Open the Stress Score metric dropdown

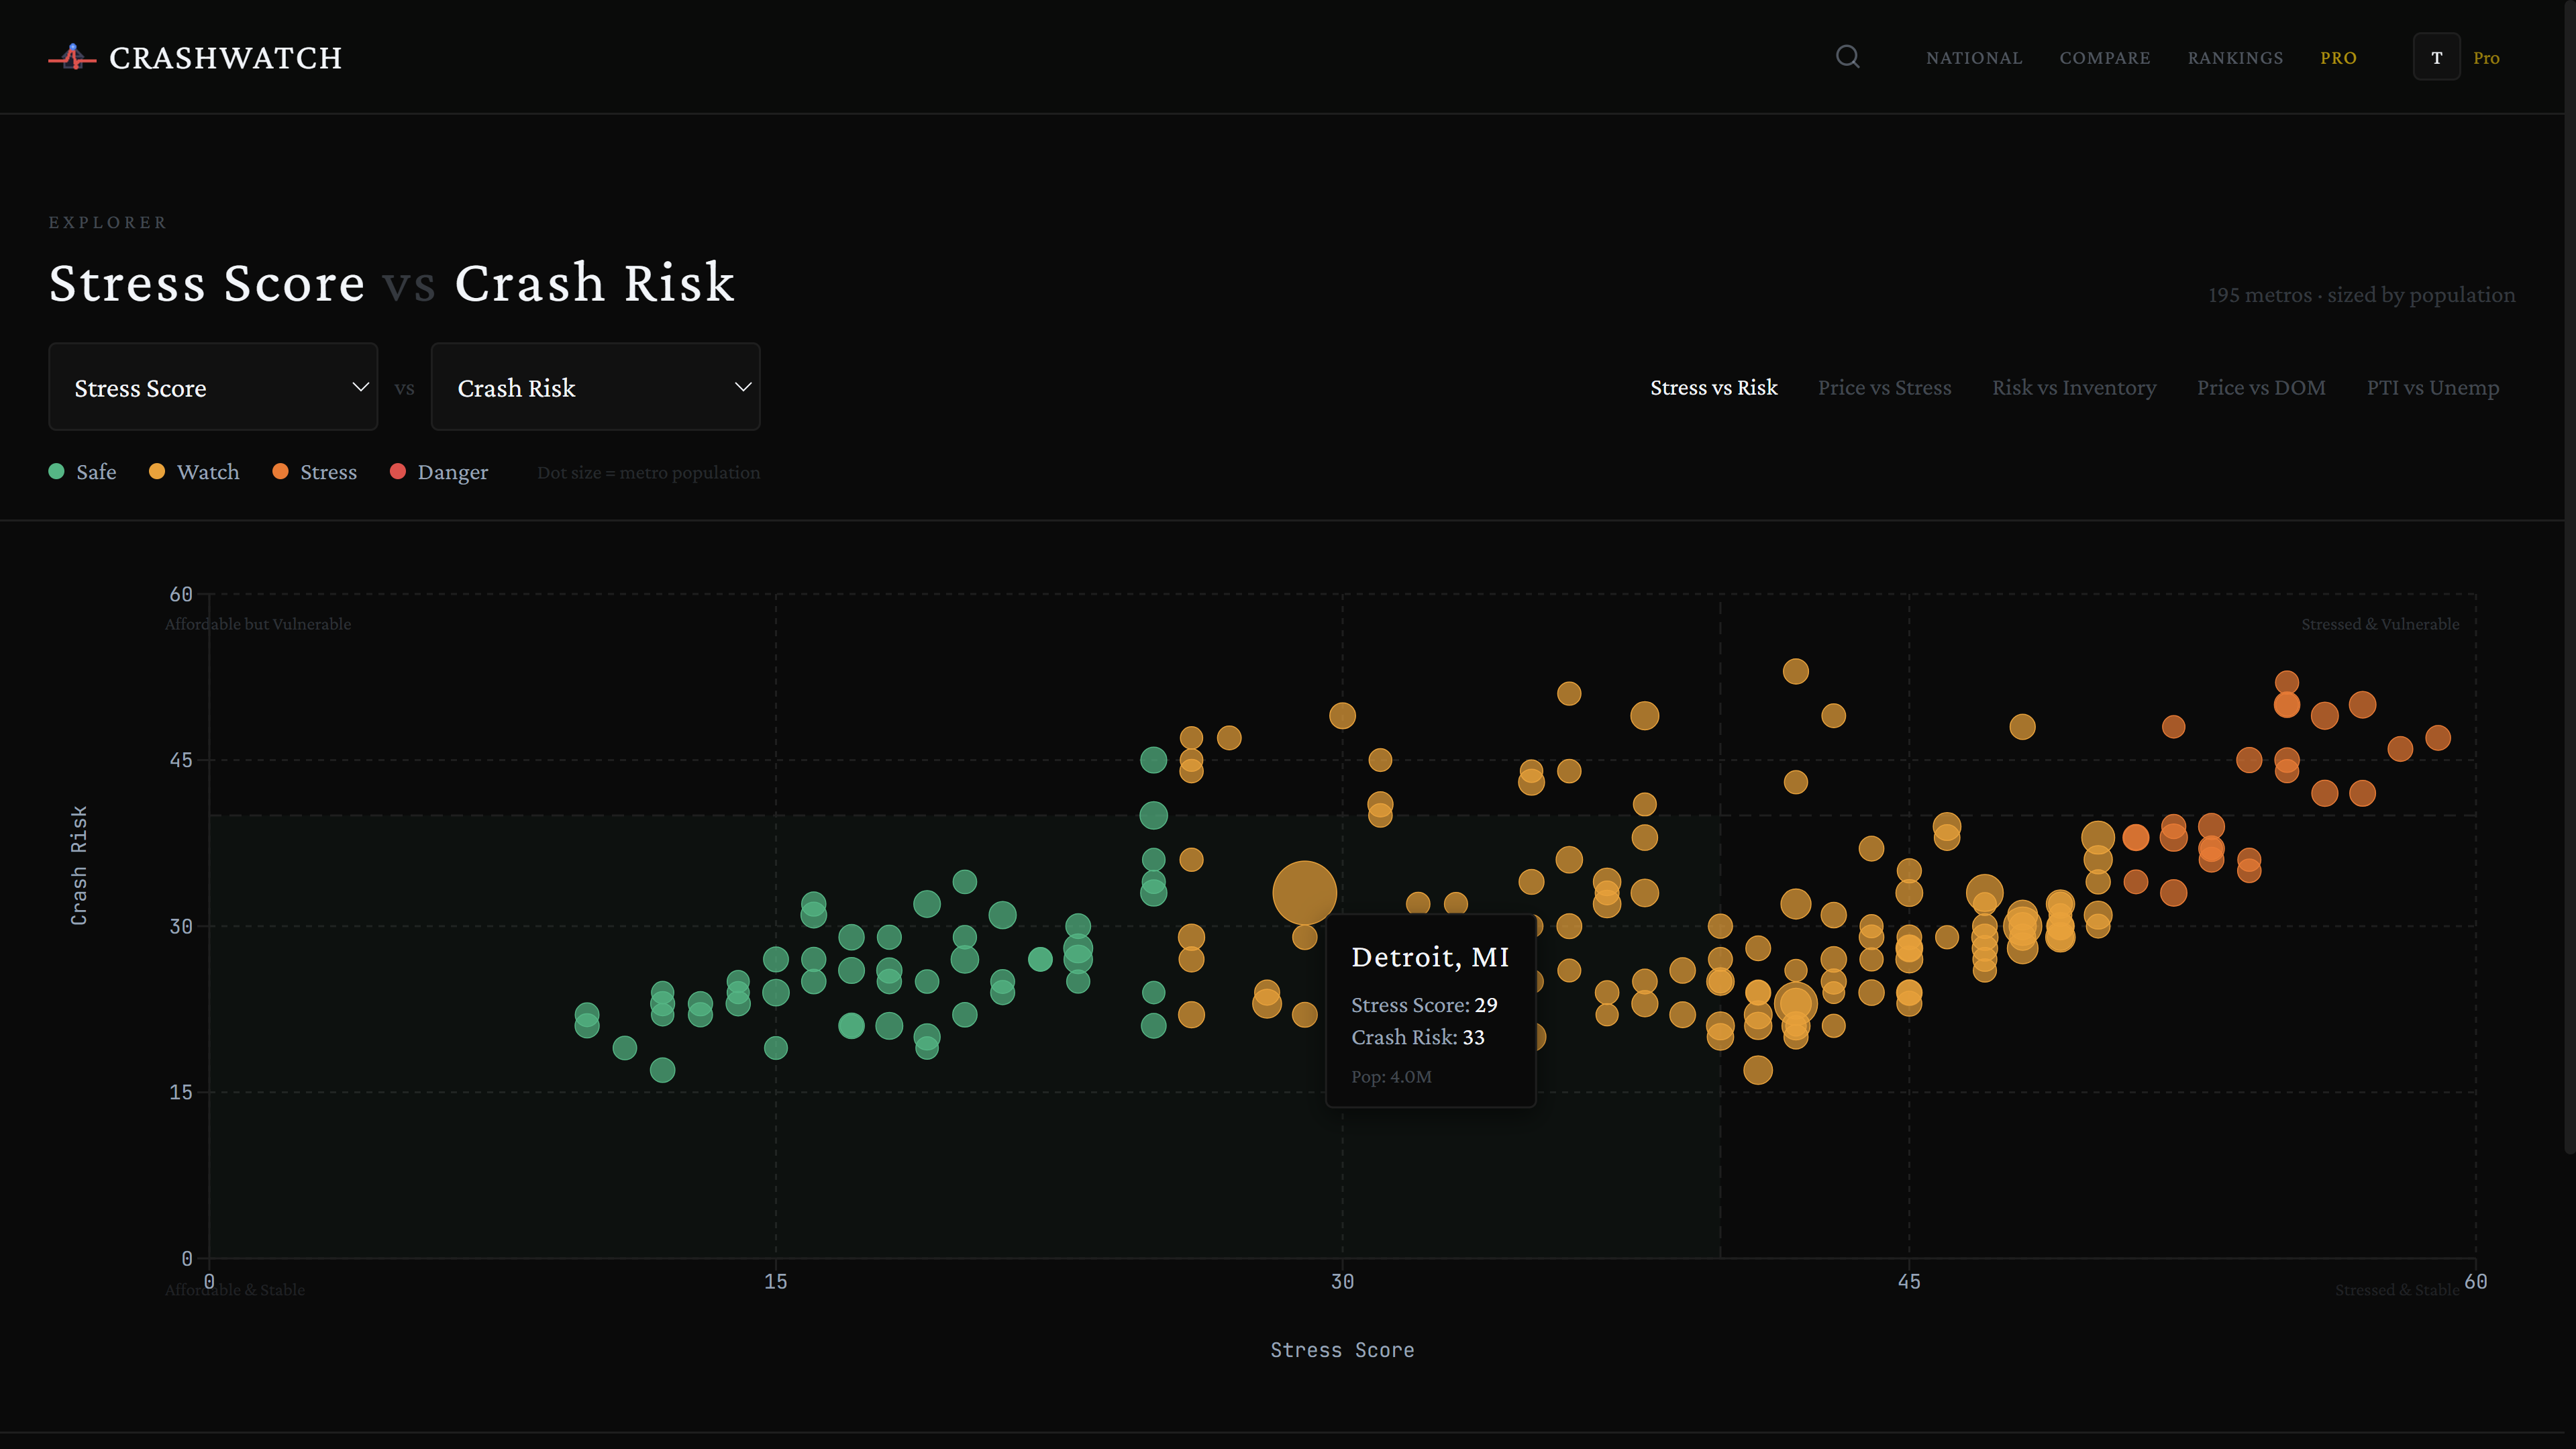tap(213, 387)
